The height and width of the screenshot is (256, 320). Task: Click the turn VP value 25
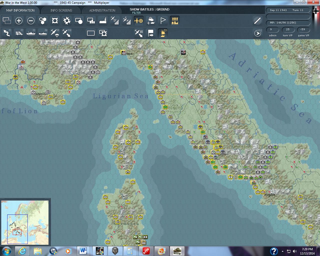click(288, 29)
